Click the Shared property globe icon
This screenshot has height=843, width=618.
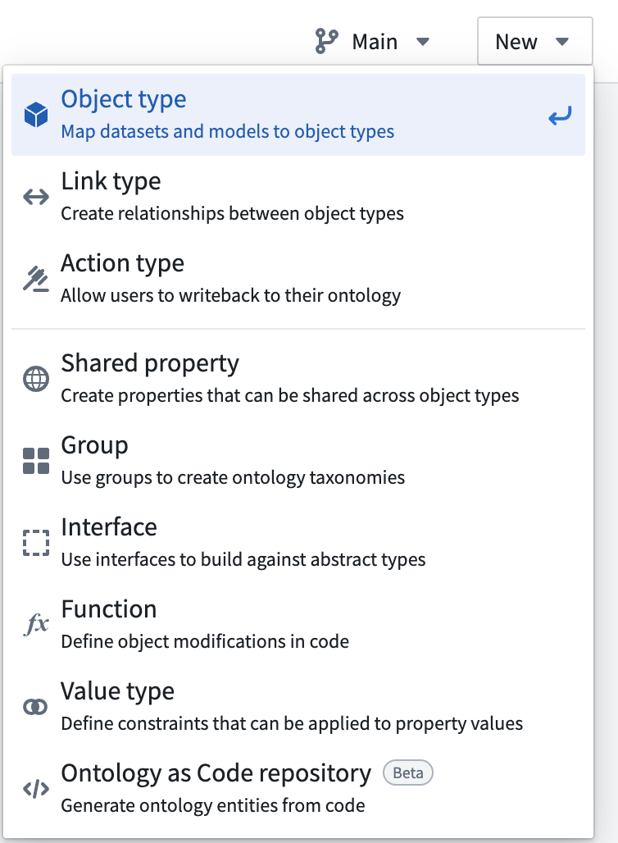click(x=36, y=379)
